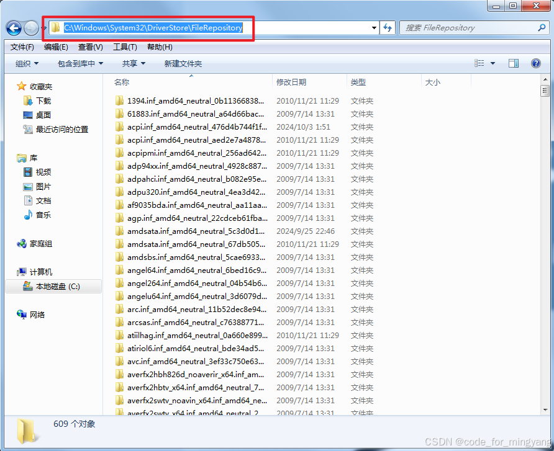This screenshot has width=554, height=451.
Task: Click the 搜索 FileRepository search box
Action: [x=474, y=28]
